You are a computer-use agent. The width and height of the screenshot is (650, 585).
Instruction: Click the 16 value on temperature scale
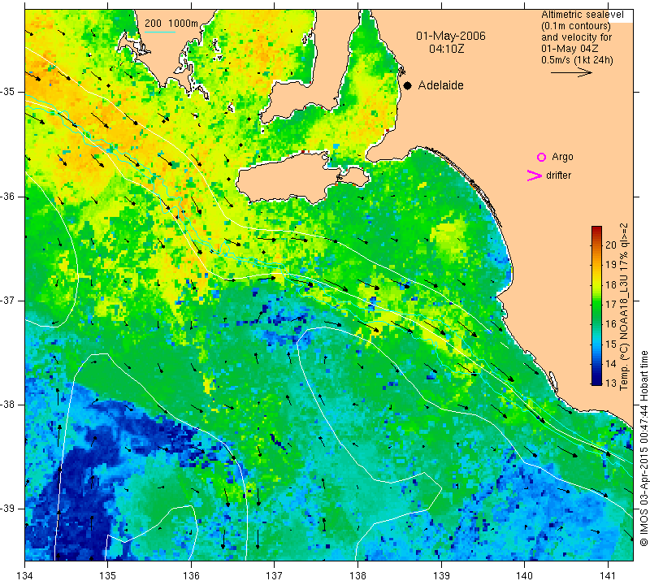coord(611,324)
